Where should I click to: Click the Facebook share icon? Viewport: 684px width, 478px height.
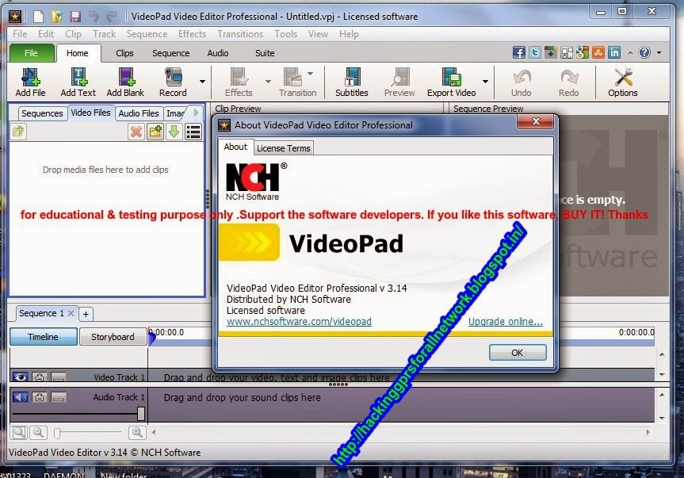click(x=519, y=53)
